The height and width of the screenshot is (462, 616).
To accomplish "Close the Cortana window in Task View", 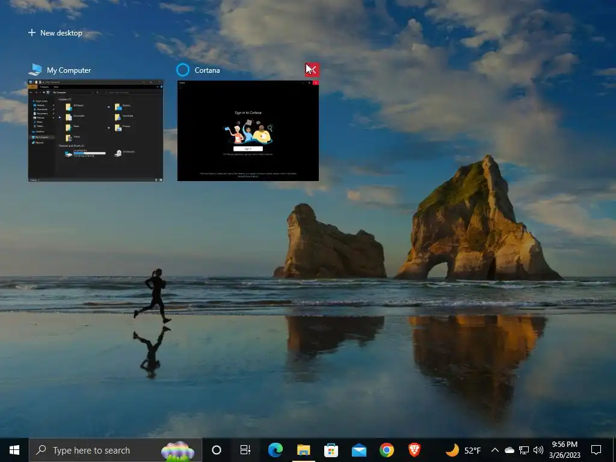I will click(312, 70).
